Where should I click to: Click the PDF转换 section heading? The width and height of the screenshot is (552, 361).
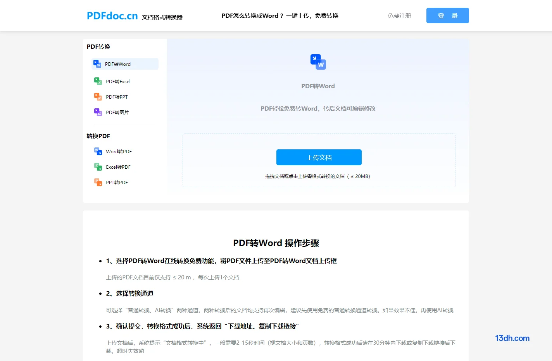pos(98,47)
